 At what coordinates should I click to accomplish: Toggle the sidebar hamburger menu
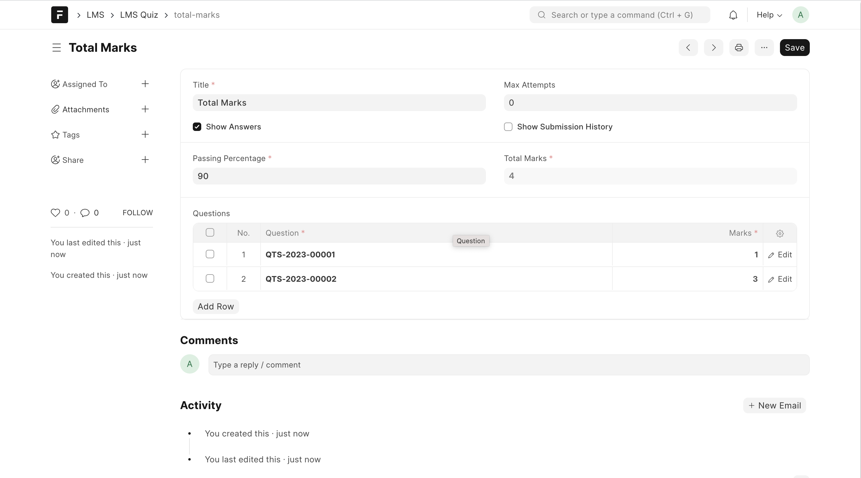pyautogui.click(x=57, y=48)
